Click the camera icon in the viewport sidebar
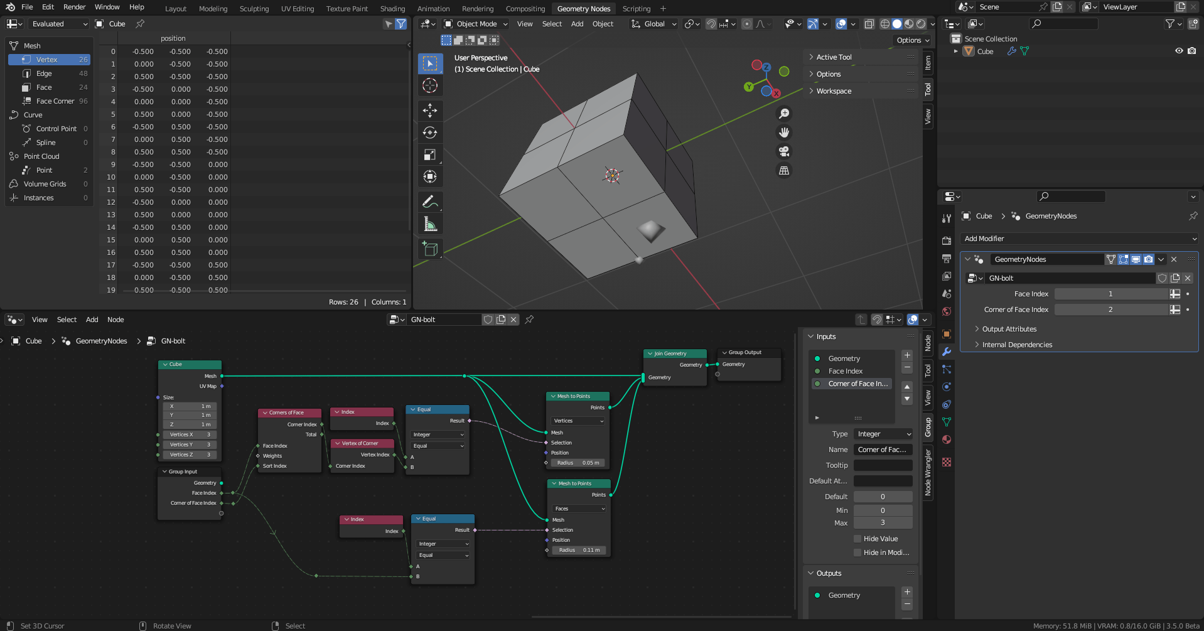The image size is (1204, 631). (783, 151)
